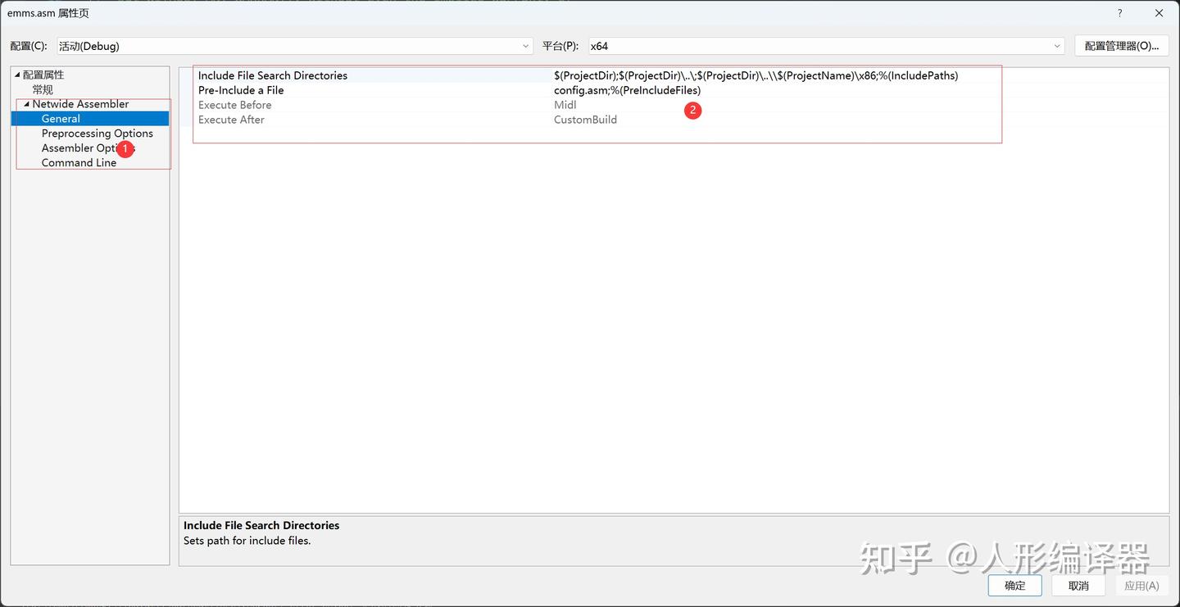Image resolution: width=1180 pixels, height=607 pixels.
Task: Open the 配置(C) configuration dropdown
Action: (x=525, y=46)
